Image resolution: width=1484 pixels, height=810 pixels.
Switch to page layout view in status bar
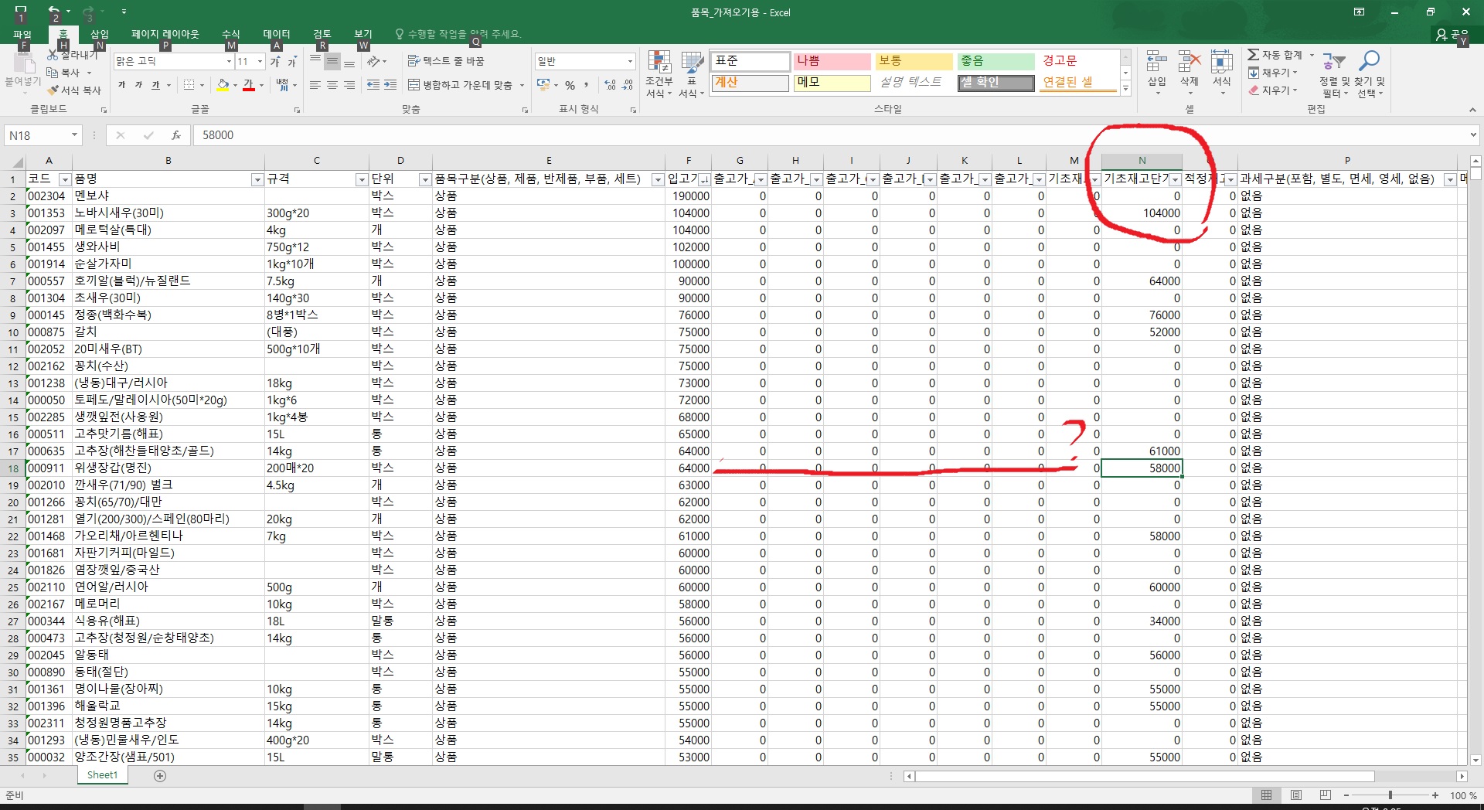[x=1296, y=795]
